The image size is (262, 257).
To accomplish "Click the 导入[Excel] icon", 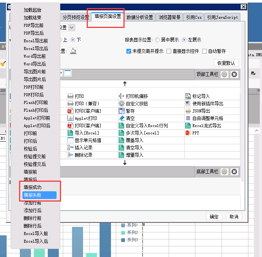I will [71, 133].
